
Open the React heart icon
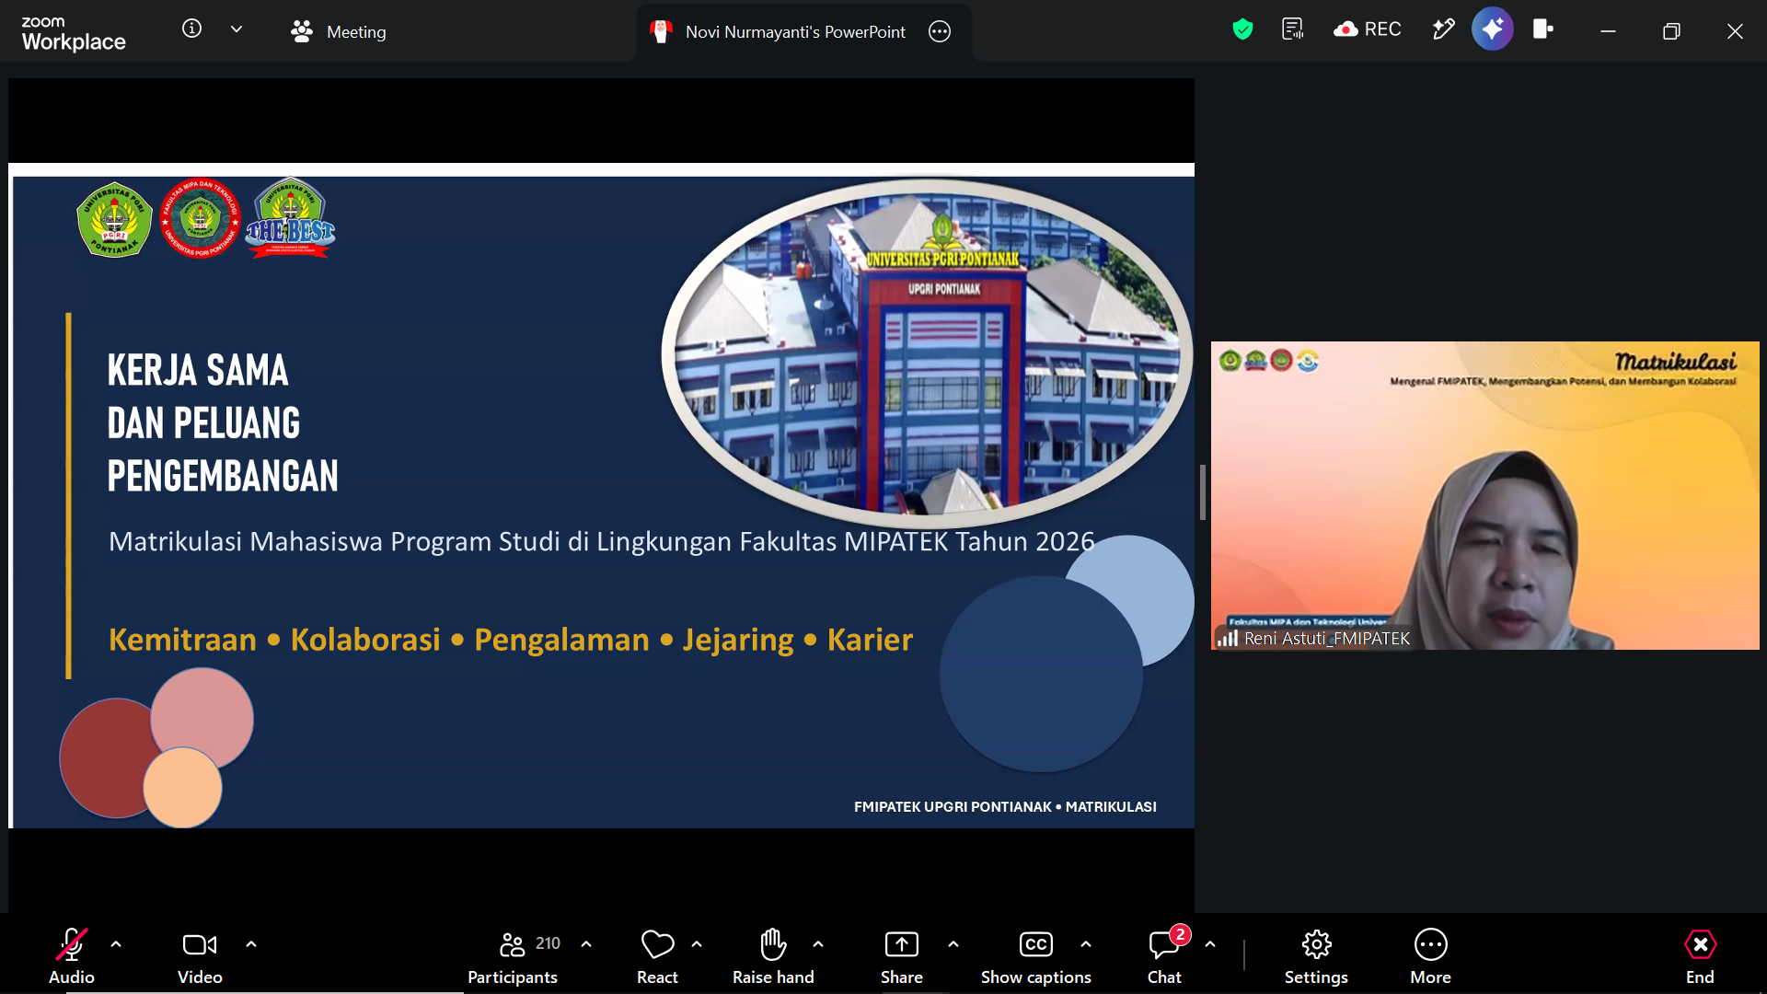coord(657,956)
